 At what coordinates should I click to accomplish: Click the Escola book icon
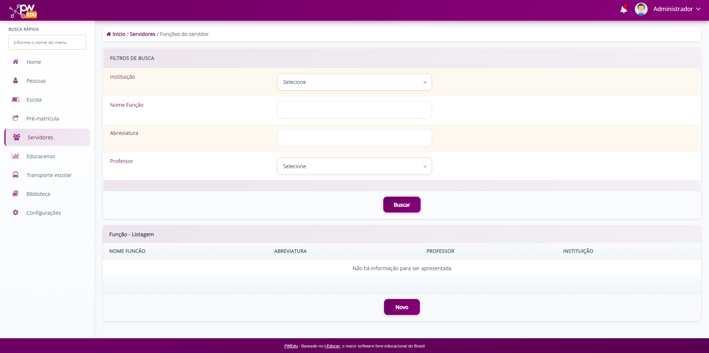coord(16,99)
